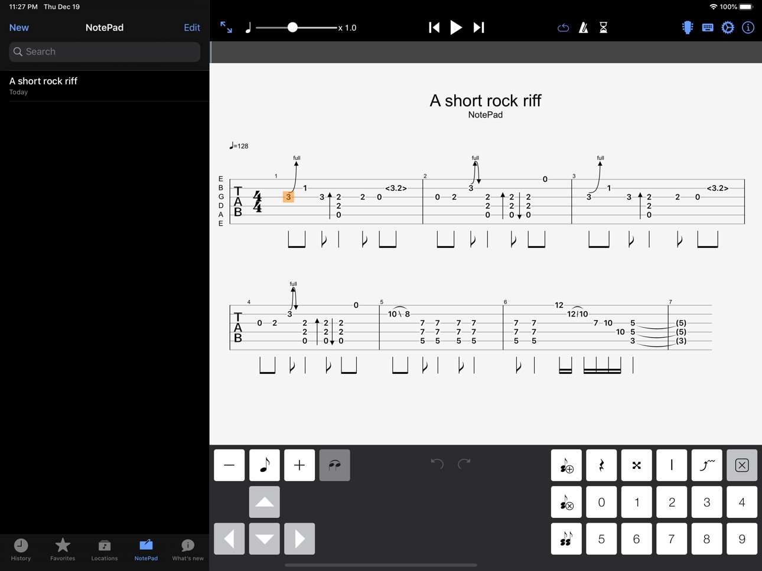Select the 4/4 time signature
The height and width of the screenshot is (571, 762).
pos(258,201)
